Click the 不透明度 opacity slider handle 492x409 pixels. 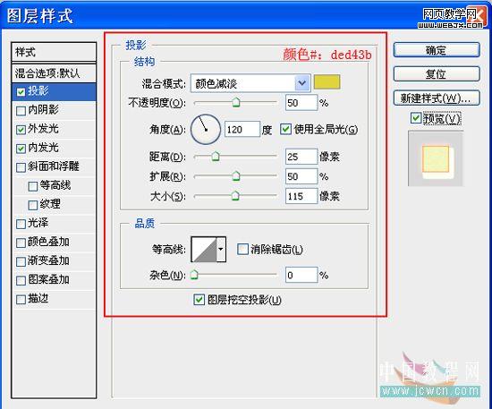pos(236,102)
